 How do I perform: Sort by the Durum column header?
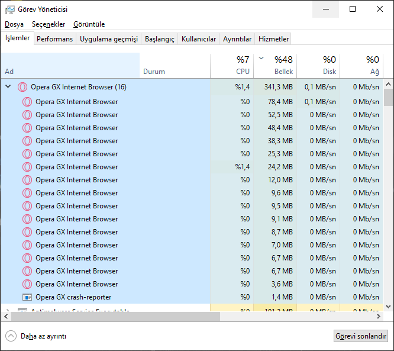pyautogui.click(x=175, y=66)
